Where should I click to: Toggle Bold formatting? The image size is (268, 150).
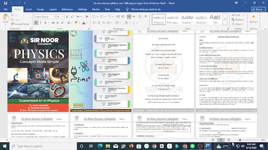pyautogui.click(x=36, y=23)
